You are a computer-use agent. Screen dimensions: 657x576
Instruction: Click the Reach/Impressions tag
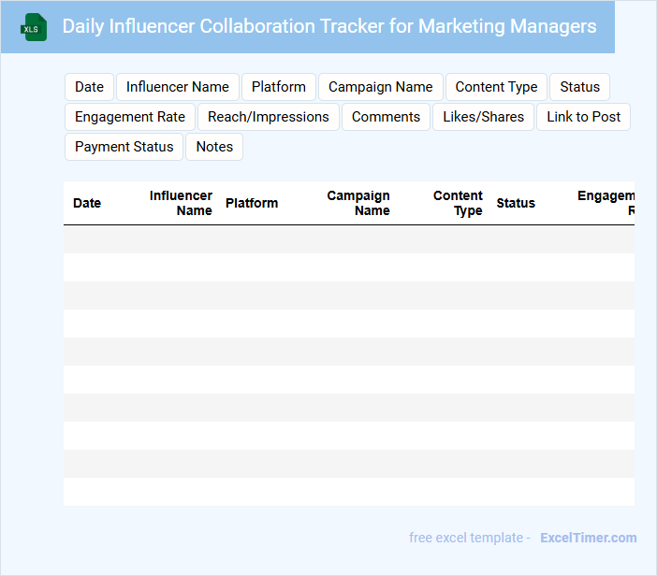268,117
